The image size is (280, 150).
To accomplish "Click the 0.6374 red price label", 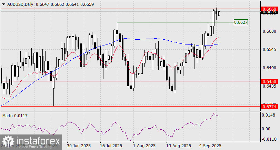I will pos(270,107).
